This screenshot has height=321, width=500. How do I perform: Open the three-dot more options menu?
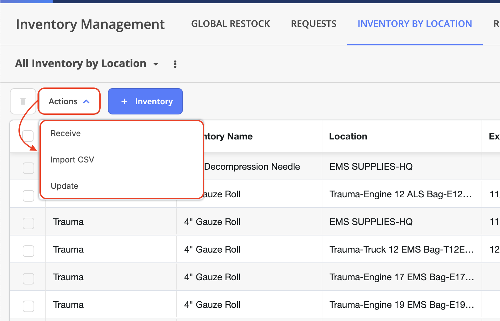pyautogui.click(x=175, y=64)
